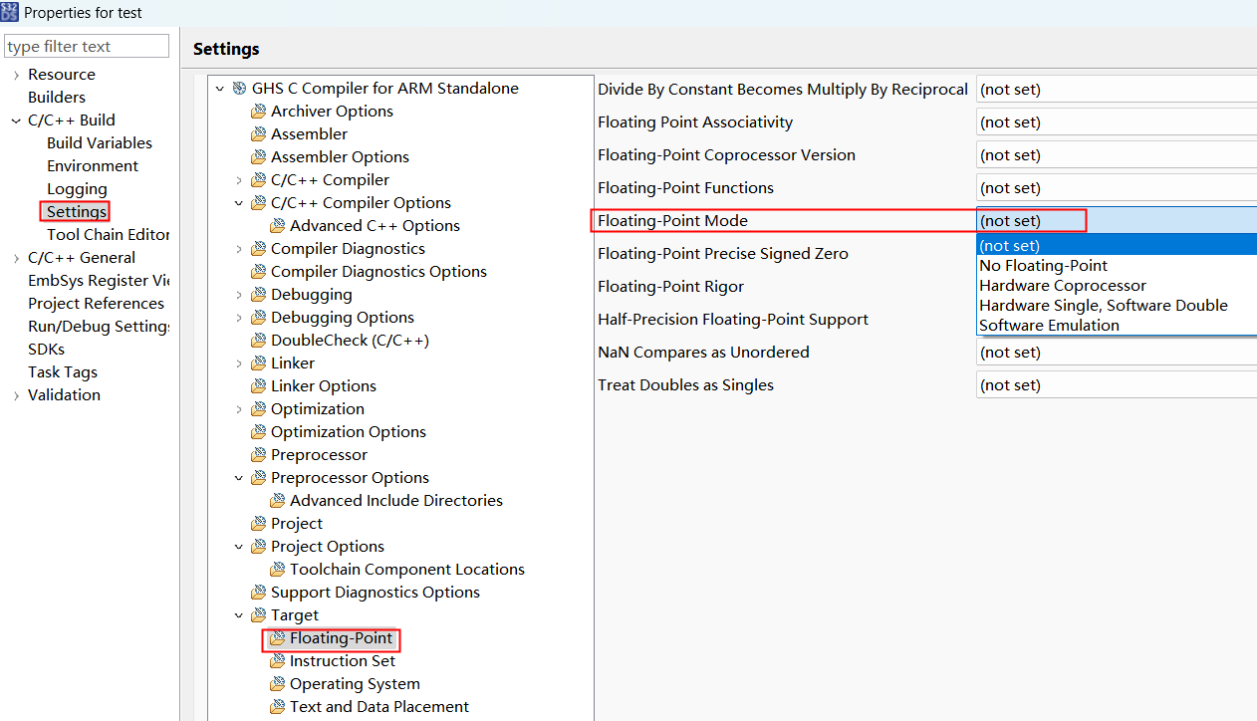Click the Instruction Set folder icon
The height and width of the screenshot is (721, 1257).
(277, 661)
